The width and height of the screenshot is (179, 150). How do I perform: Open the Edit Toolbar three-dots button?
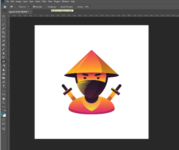tap(3, 107)
